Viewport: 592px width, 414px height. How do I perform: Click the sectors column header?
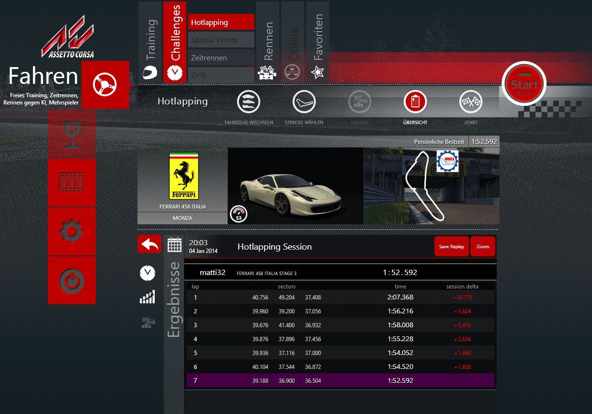(286, 287)
